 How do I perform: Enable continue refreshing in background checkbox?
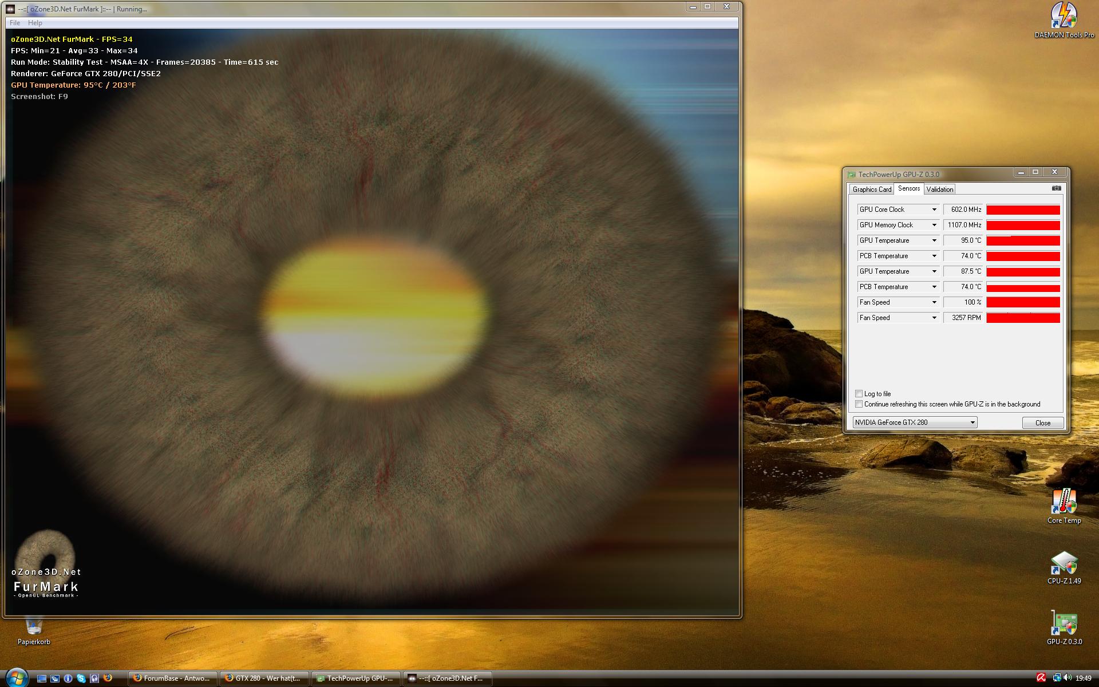(x=859, y=404)
